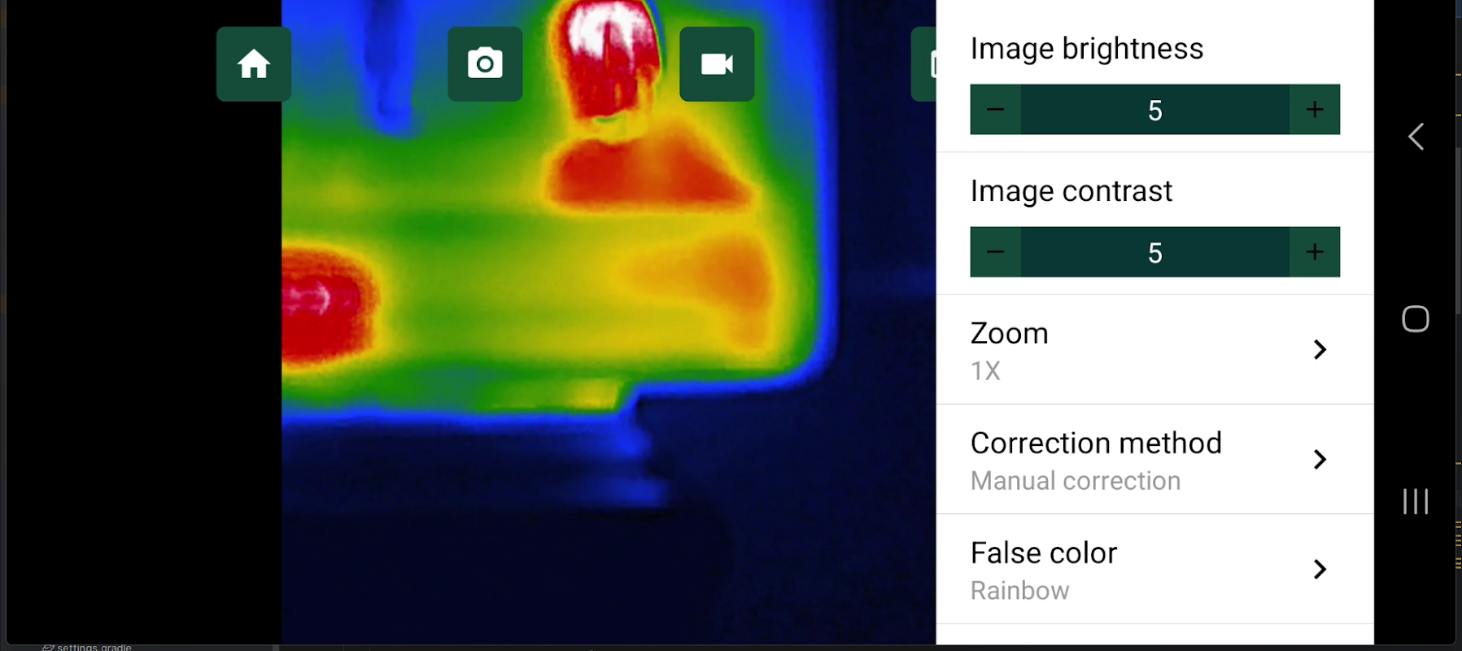Decrease image brightness with minus button
Image resolution: width=1462 pixels, height=651 pixels.
point(996,110)
